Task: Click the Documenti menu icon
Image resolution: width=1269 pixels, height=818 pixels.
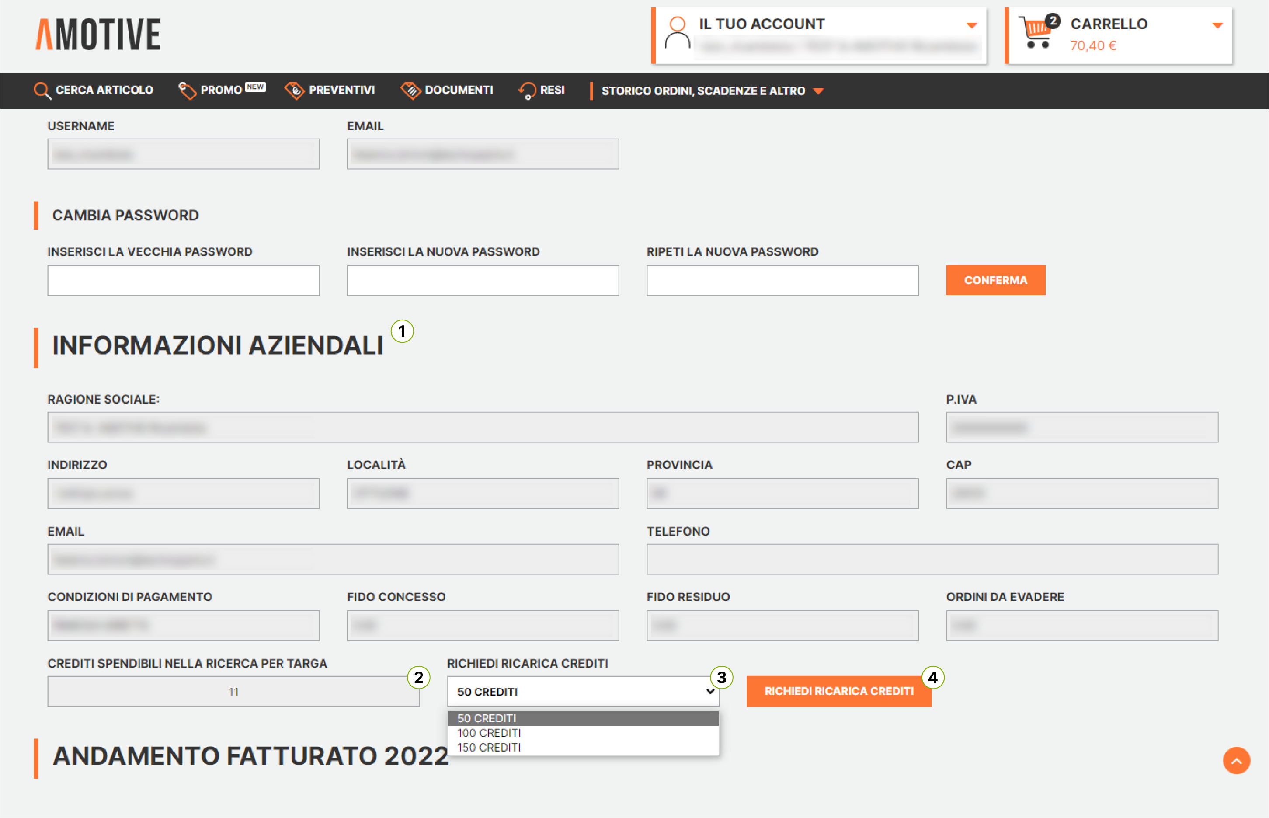Action: [410, 91]
